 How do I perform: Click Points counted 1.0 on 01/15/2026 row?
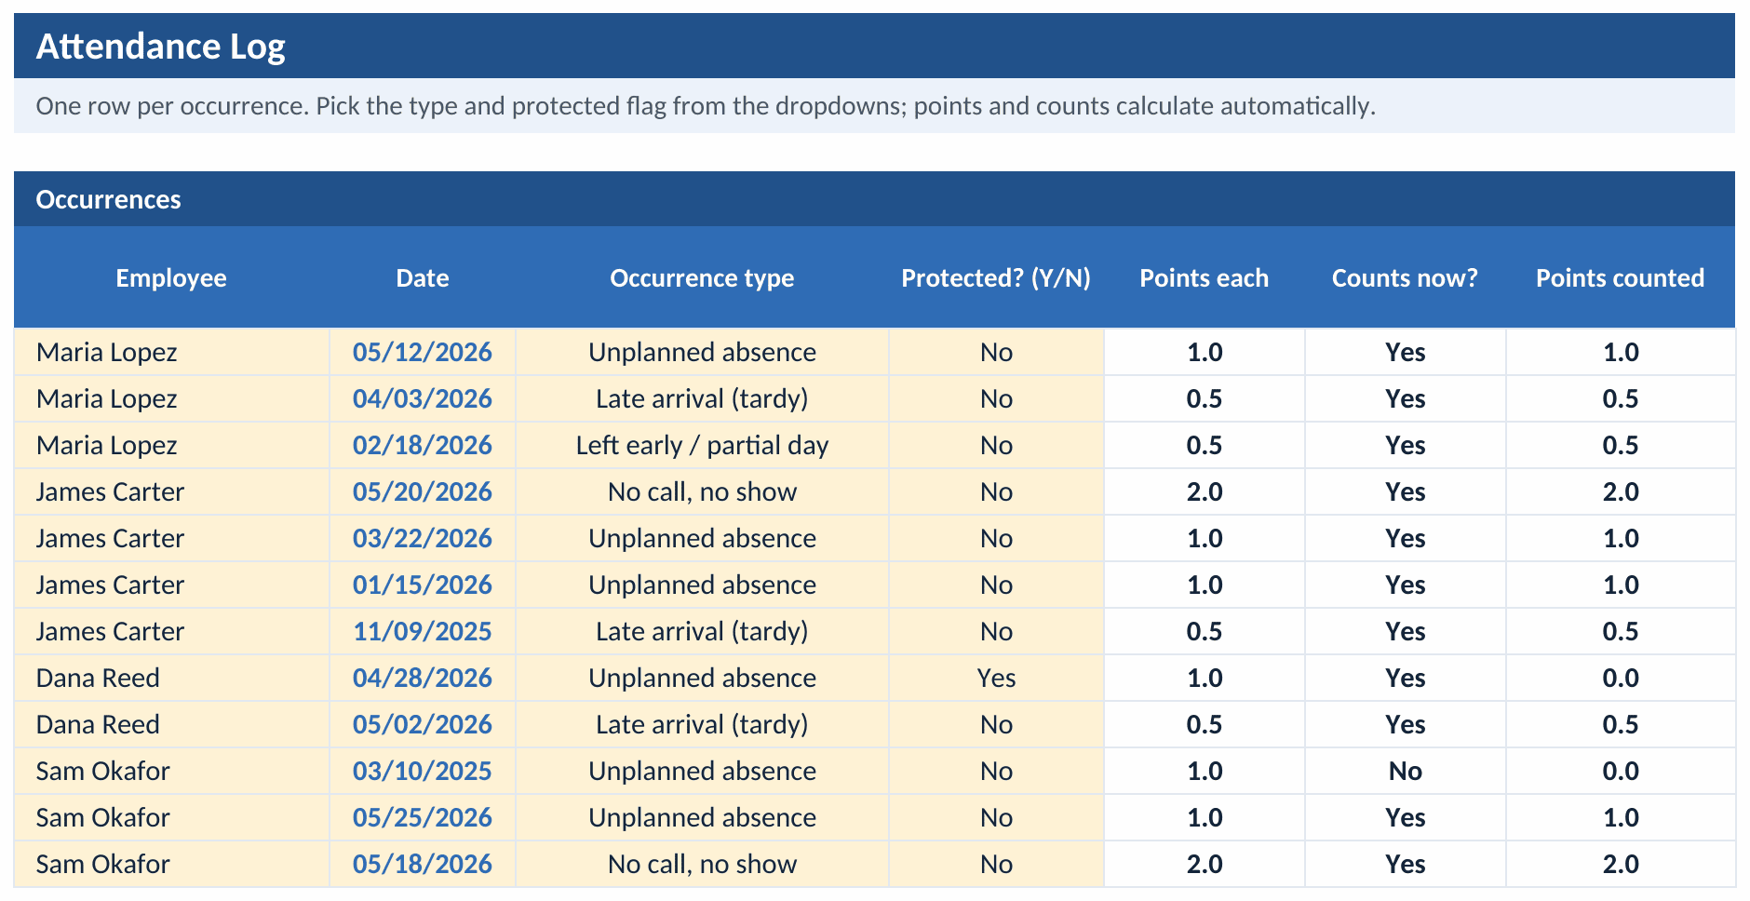coord(1621,585)
